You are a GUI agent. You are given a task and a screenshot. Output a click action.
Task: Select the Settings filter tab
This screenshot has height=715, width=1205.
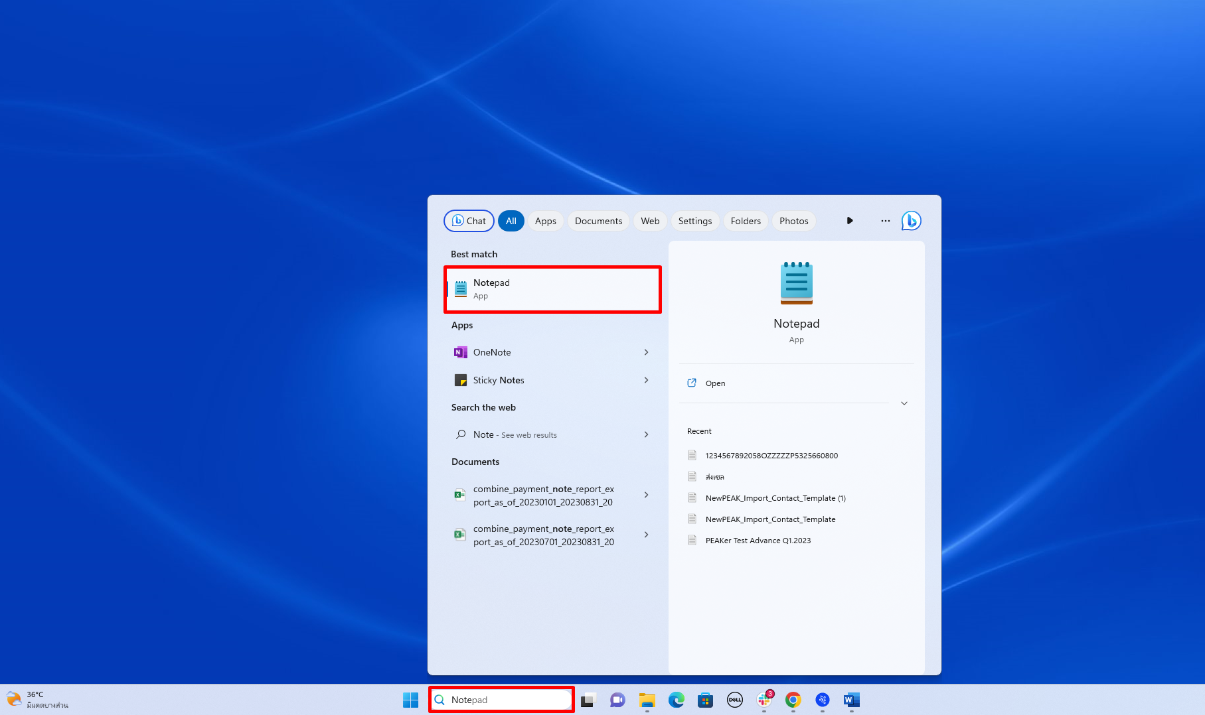click(695, 221)
